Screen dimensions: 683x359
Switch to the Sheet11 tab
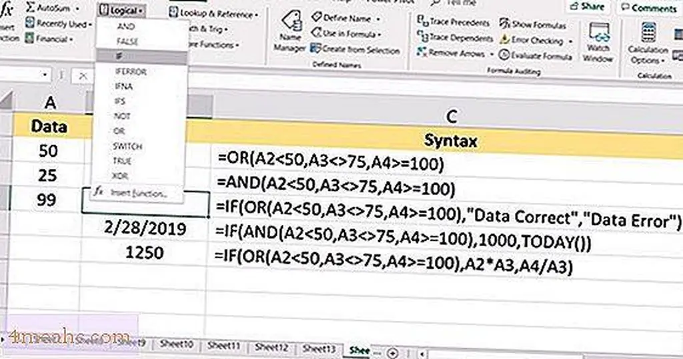pos(223,346)
